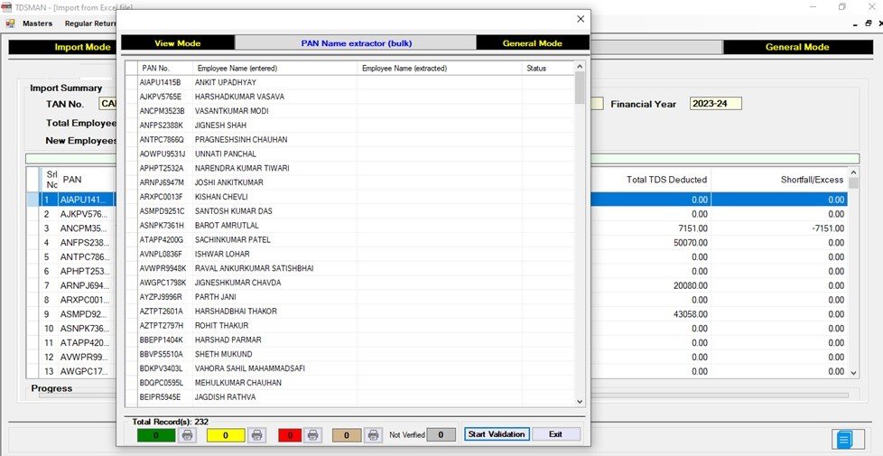Screen dimensions: 883x456
Task: Close the PAN Name extractor dialog
Action: 581,19
